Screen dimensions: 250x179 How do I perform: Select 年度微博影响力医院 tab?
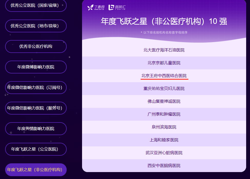(x=36, y=67)
